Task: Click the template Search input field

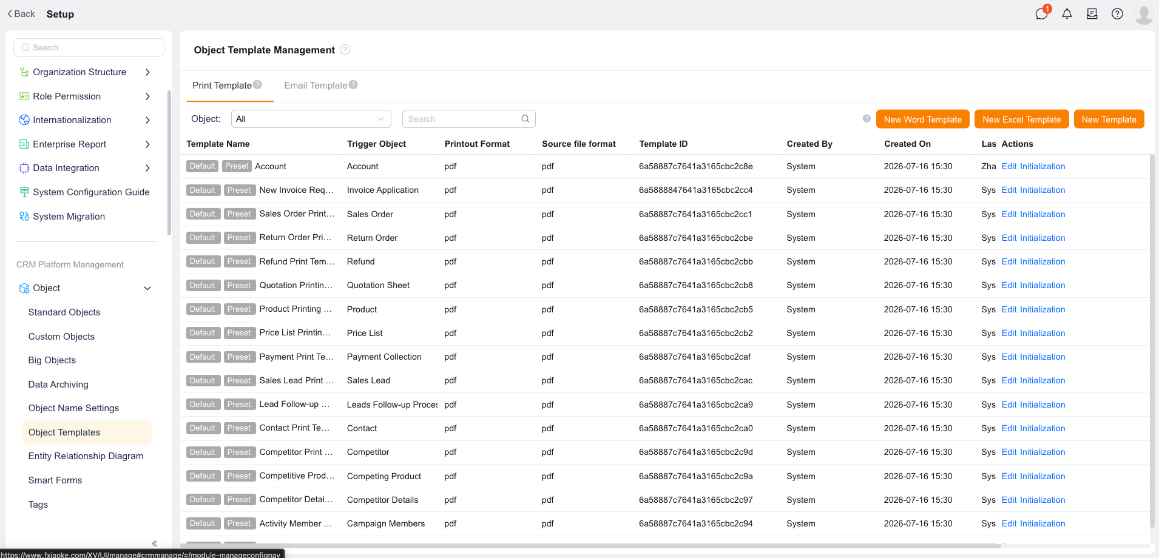Action: click(x=468, y=119)
